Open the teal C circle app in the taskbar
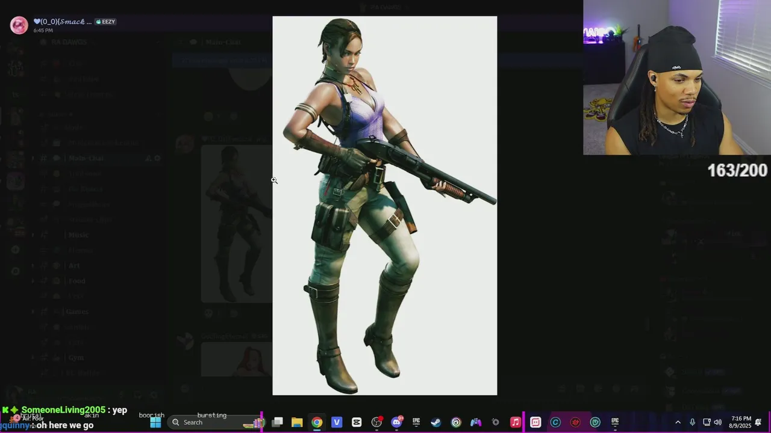The image size is (771, 433). [555, 422]
